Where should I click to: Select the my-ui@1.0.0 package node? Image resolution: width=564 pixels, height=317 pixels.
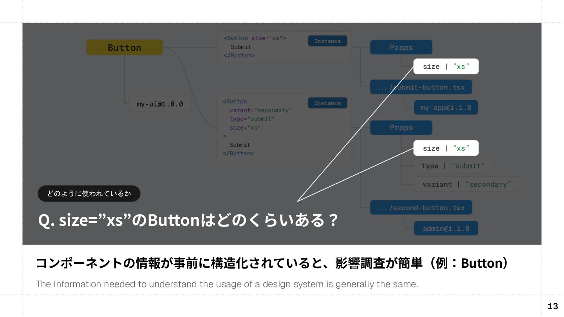[160, 104]
